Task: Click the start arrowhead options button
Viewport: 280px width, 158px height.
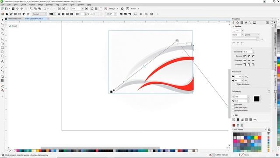Action: pyautogui.click(x=246, y=76)
